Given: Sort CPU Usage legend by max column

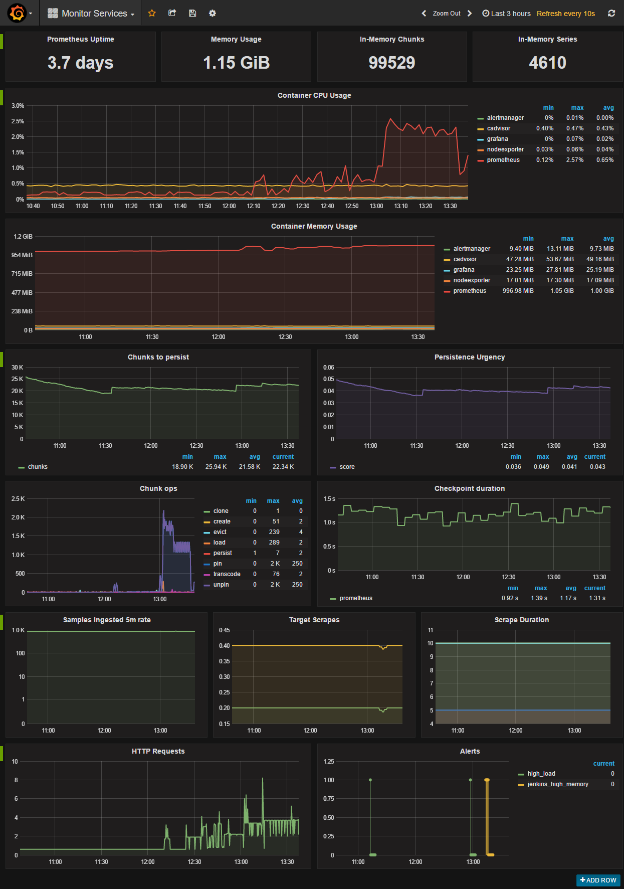Looking at the screenshot, I should [x=577, y=108].
